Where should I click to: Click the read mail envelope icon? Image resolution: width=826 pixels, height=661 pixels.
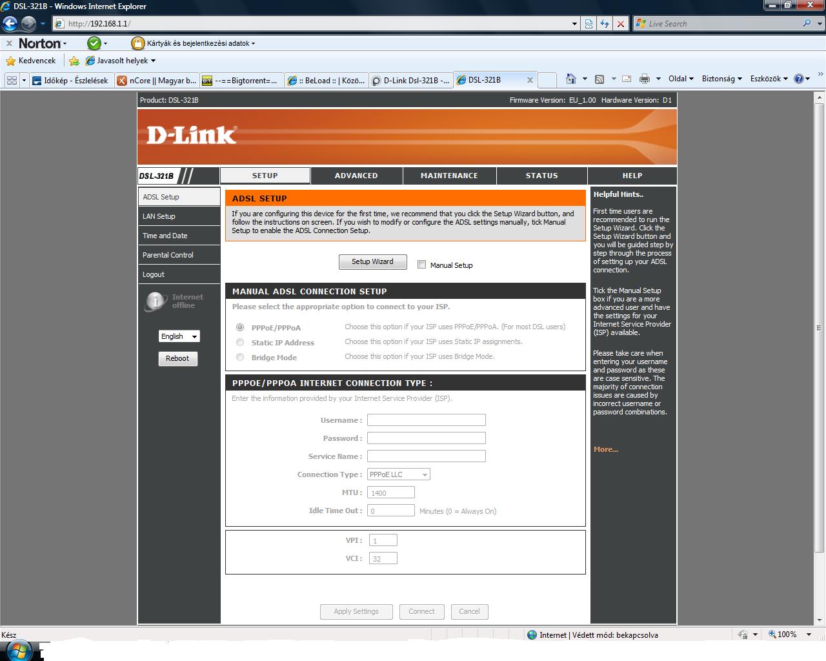pyautogui.click(x=626, y=79)
